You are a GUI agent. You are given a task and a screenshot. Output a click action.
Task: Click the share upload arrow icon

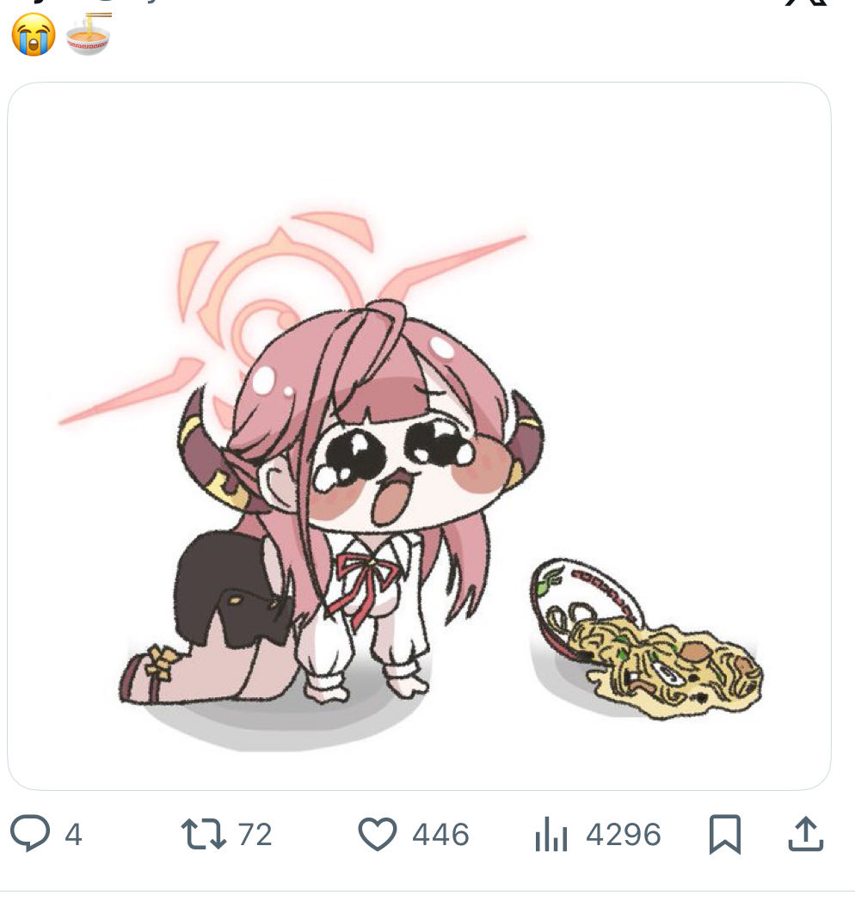pyautogui.click(x=806, y=834)
